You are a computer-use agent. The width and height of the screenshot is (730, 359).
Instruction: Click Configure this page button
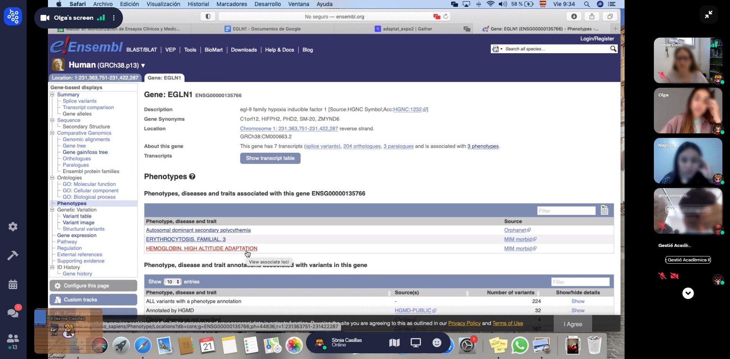coord(93,286)
